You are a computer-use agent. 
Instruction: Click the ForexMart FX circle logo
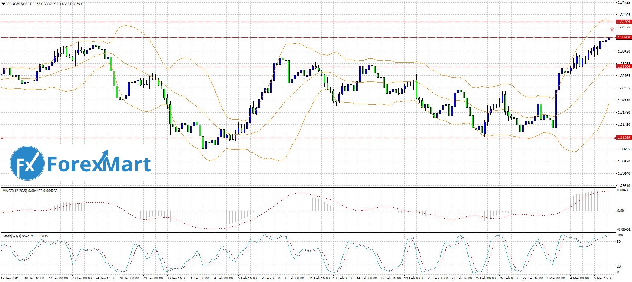[x=27, y=164]
